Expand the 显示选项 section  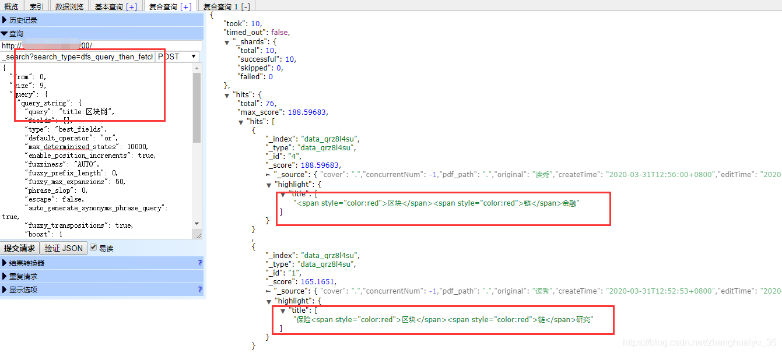101,290
